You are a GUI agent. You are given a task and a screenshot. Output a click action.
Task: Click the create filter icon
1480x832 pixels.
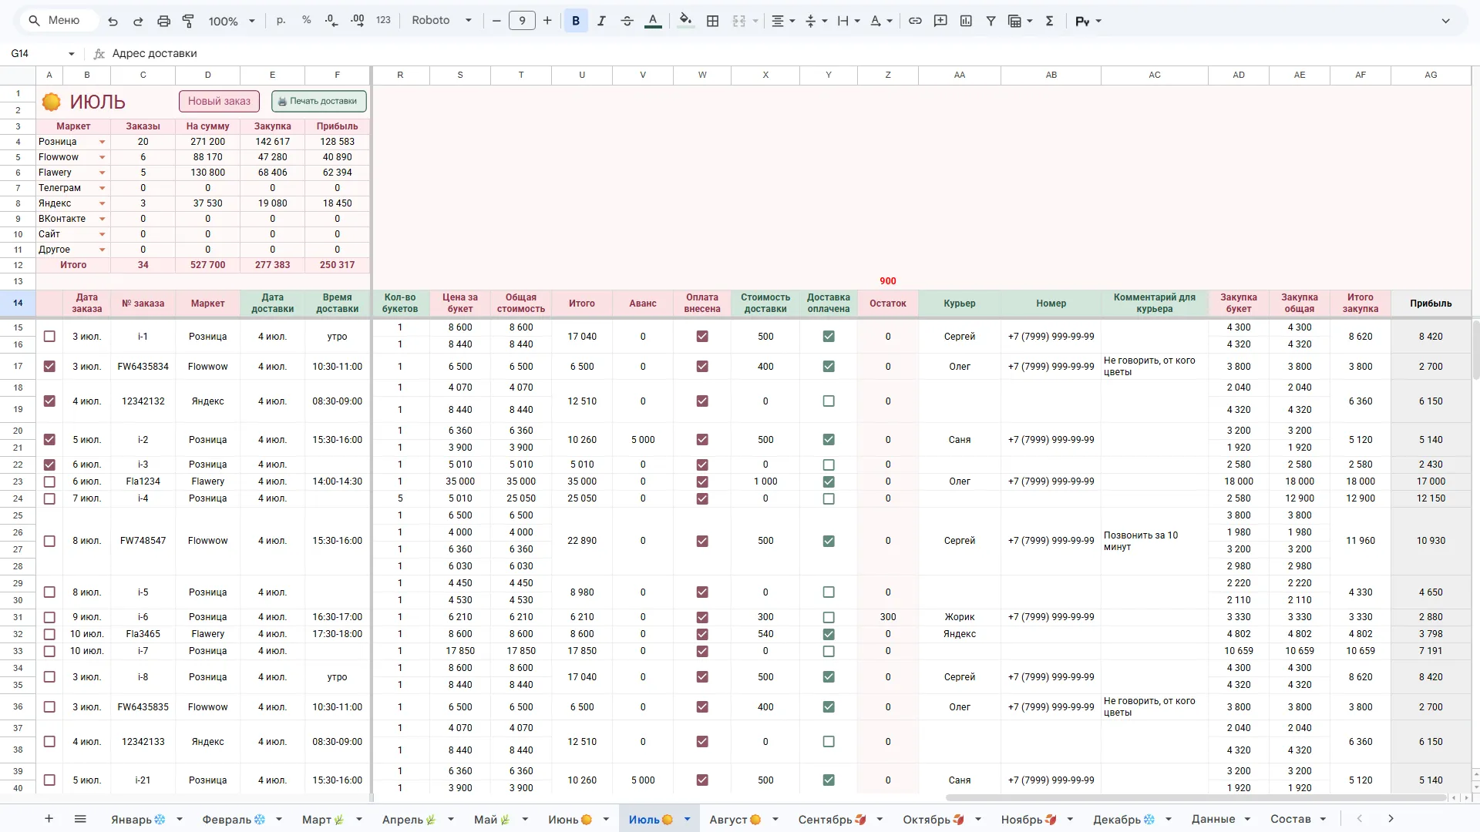click(991, 21)
